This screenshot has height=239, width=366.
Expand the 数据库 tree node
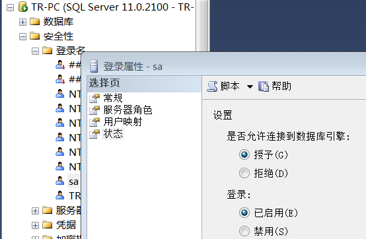(x=22, y=22)
